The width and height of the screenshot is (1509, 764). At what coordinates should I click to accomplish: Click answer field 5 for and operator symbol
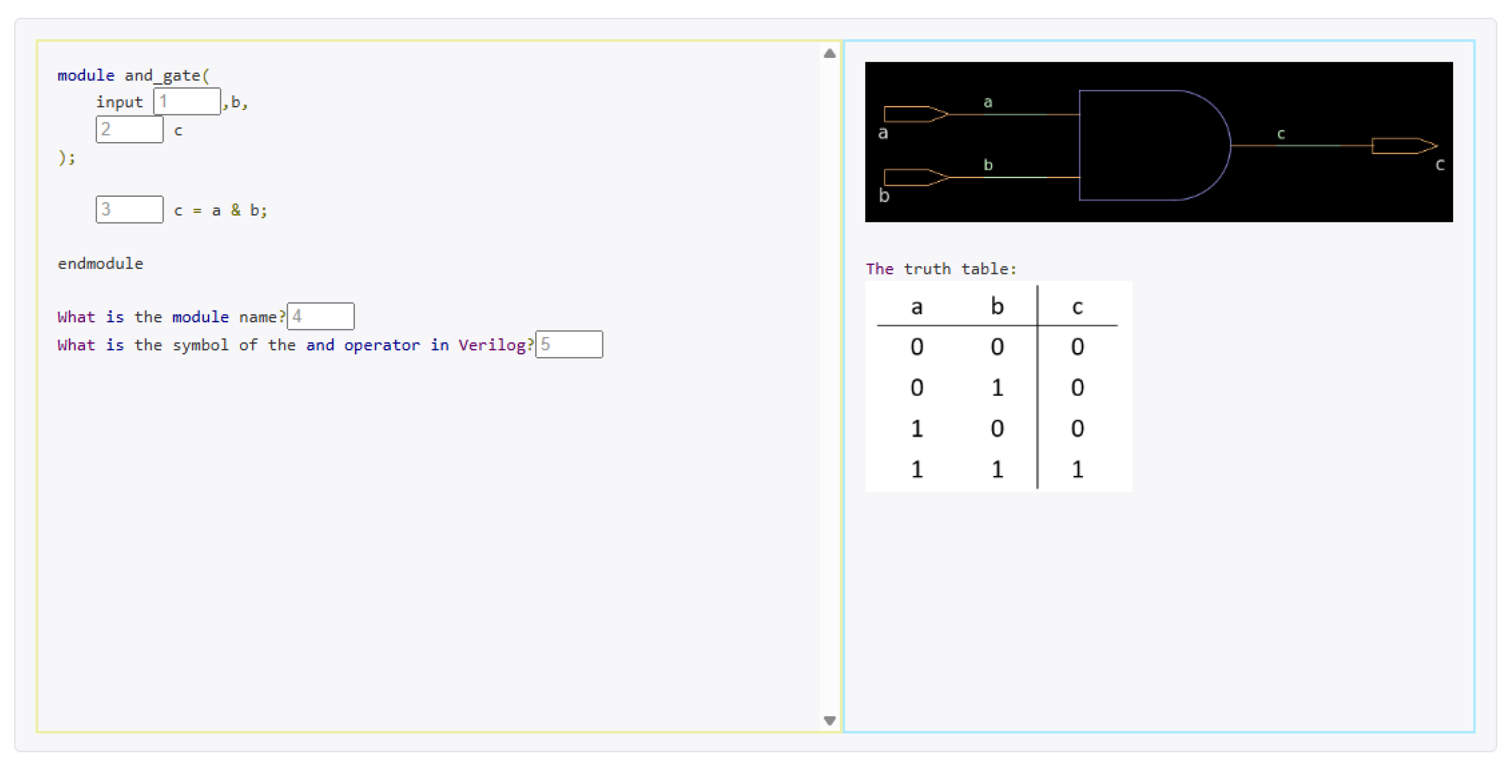(569, 345)
